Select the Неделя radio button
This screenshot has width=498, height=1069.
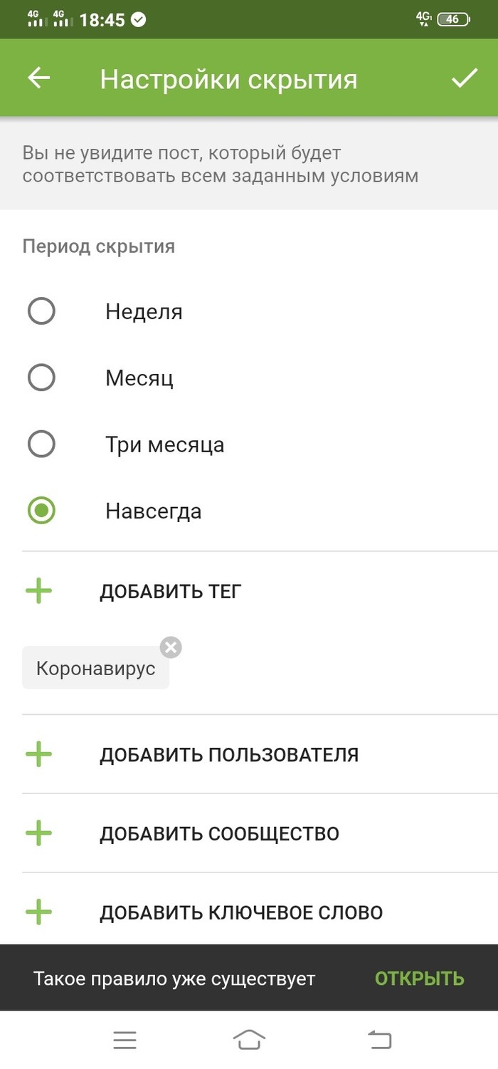(41, 311)
